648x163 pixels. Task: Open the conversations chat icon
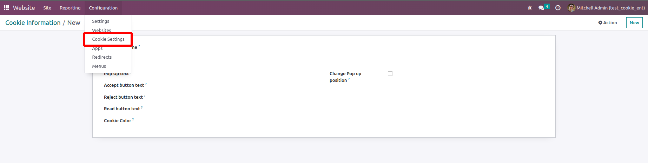[541, 8]
